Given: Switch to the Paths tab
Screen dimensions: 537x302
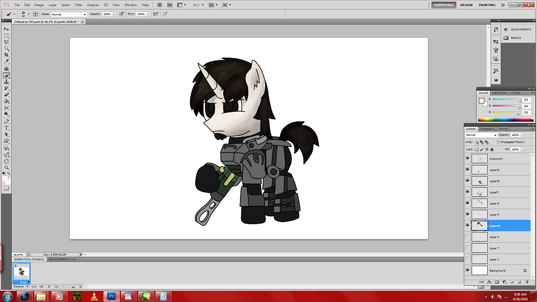Looking at the screenshot, I should tap(503, 129).
